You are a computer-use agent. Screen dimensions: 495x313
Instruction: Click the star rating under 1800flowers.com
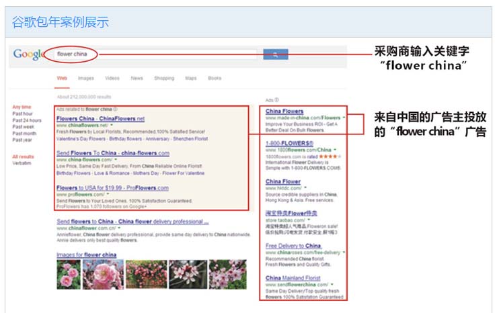click(330, 156)
